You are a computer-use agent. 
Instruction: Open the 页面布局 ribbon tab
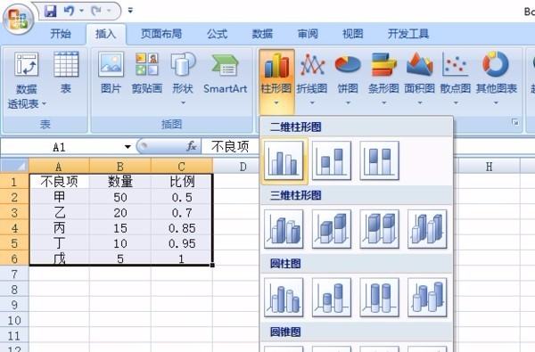coord(161,34)
